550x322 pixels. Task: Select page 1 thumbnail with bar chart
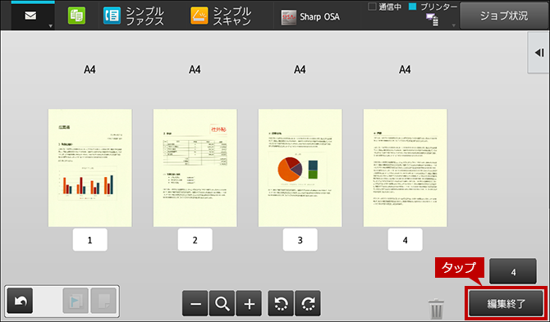(90, 168)
